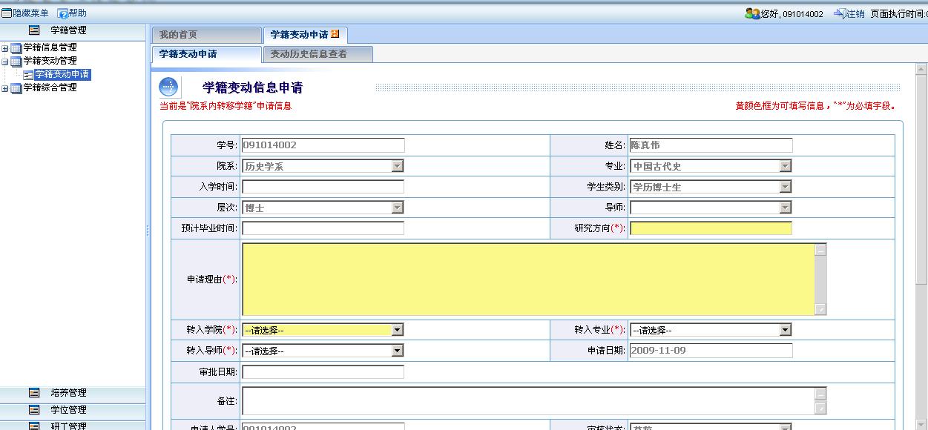Expand the 学籍信息管理 tree node
The height and width of the screenshot is (430, 928).
pos(5,47)
